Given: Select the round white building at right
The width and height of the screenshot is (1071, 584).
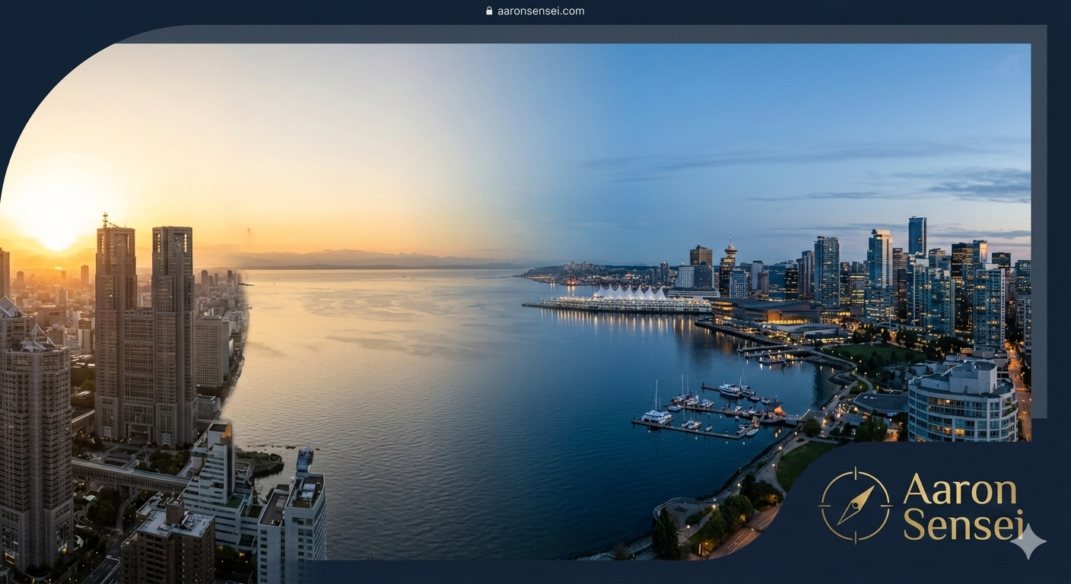Looking at the screenshot, I should [962, 403].
